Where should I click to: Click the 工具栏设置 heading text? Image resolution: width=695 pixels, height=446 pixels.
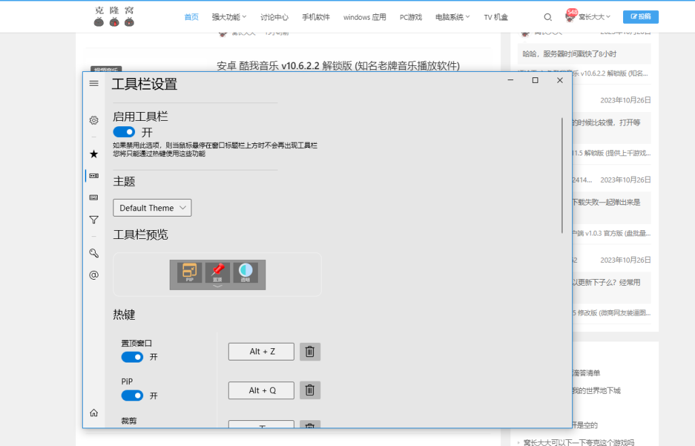tap(145, 83)
